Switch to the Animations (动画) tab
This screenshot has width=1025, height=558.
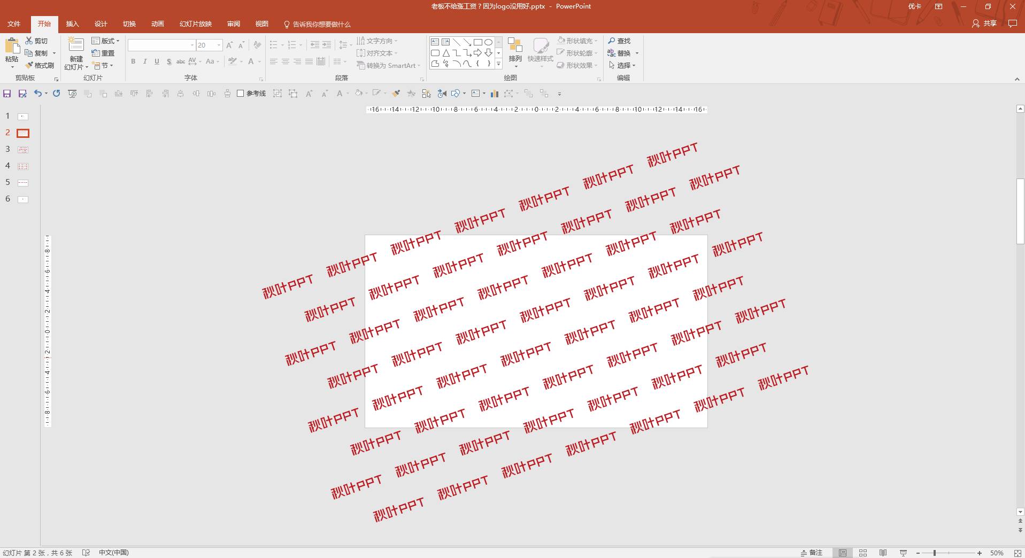[x=157, y=24]
